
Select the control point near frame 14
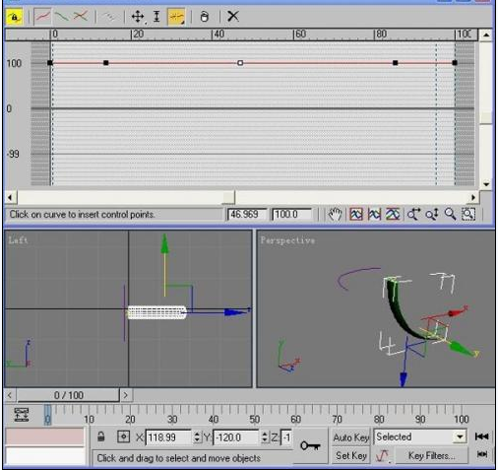click(106, 63)
